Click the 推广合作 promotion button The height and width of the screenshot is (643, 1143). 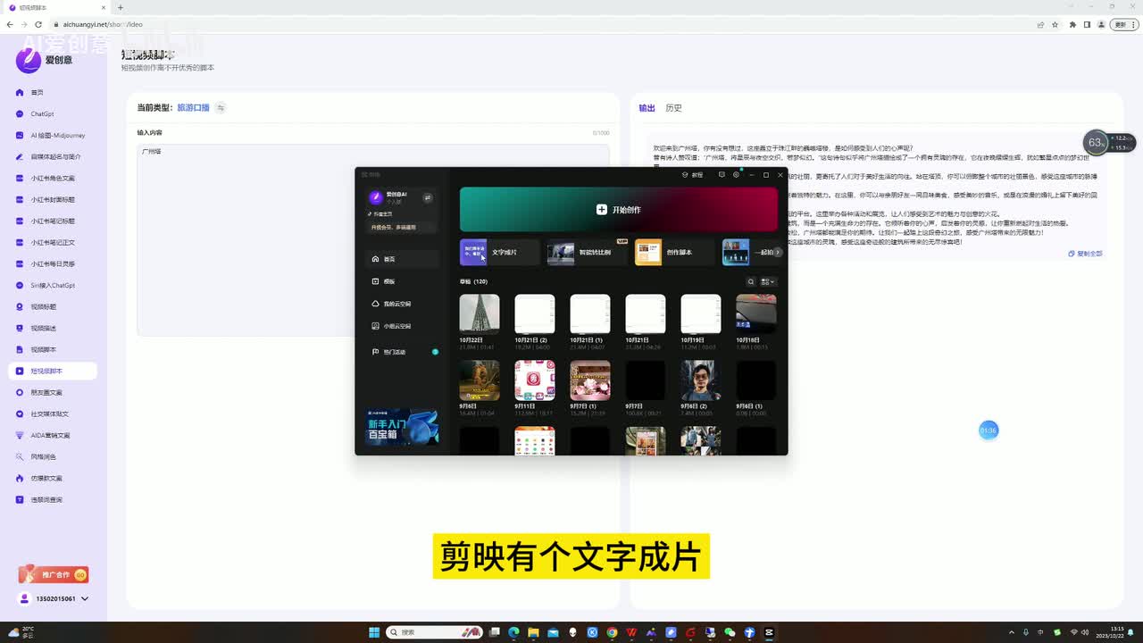click(54, 575)
